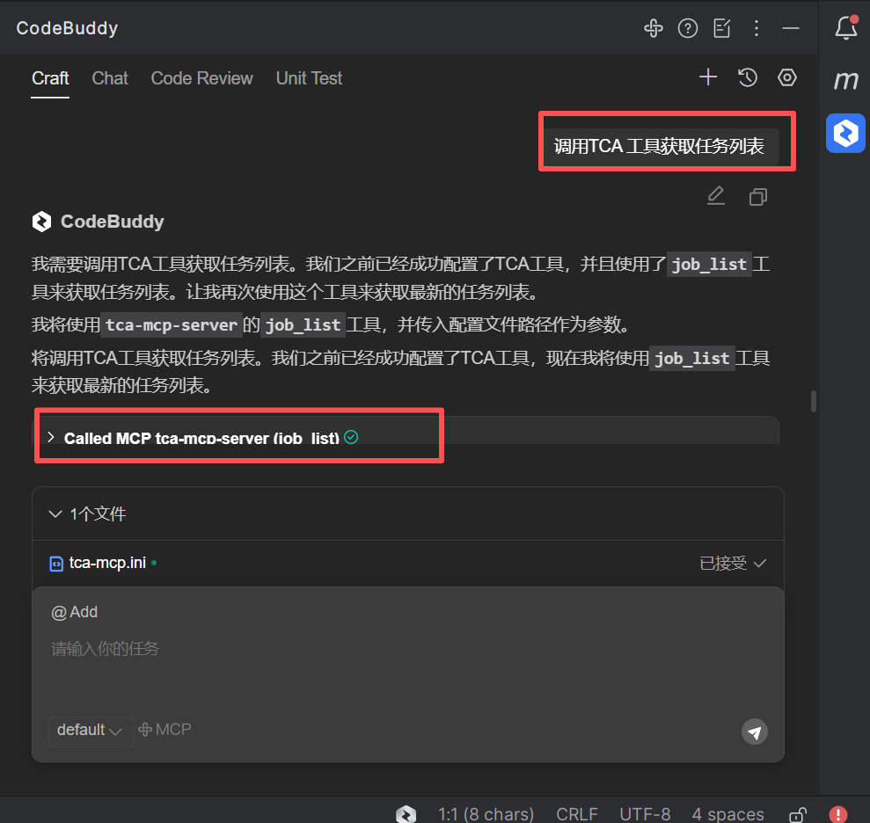This screenshot has height=823, width=870.
Task: Minimize the CodeBuddy panel
Action: (x=791, y=28)
